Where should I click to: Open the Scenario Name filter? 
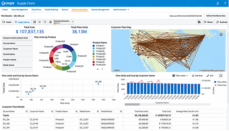(17, 38)
